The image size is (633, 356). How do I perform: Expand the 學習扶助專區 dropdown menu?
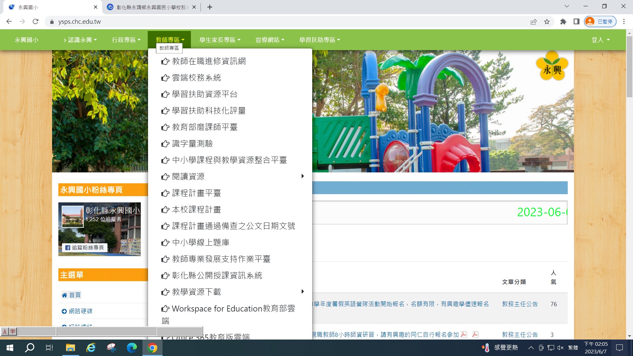319,40
